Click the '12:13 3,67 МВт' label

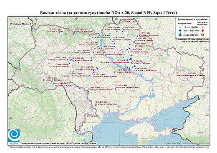click(92, 43)
